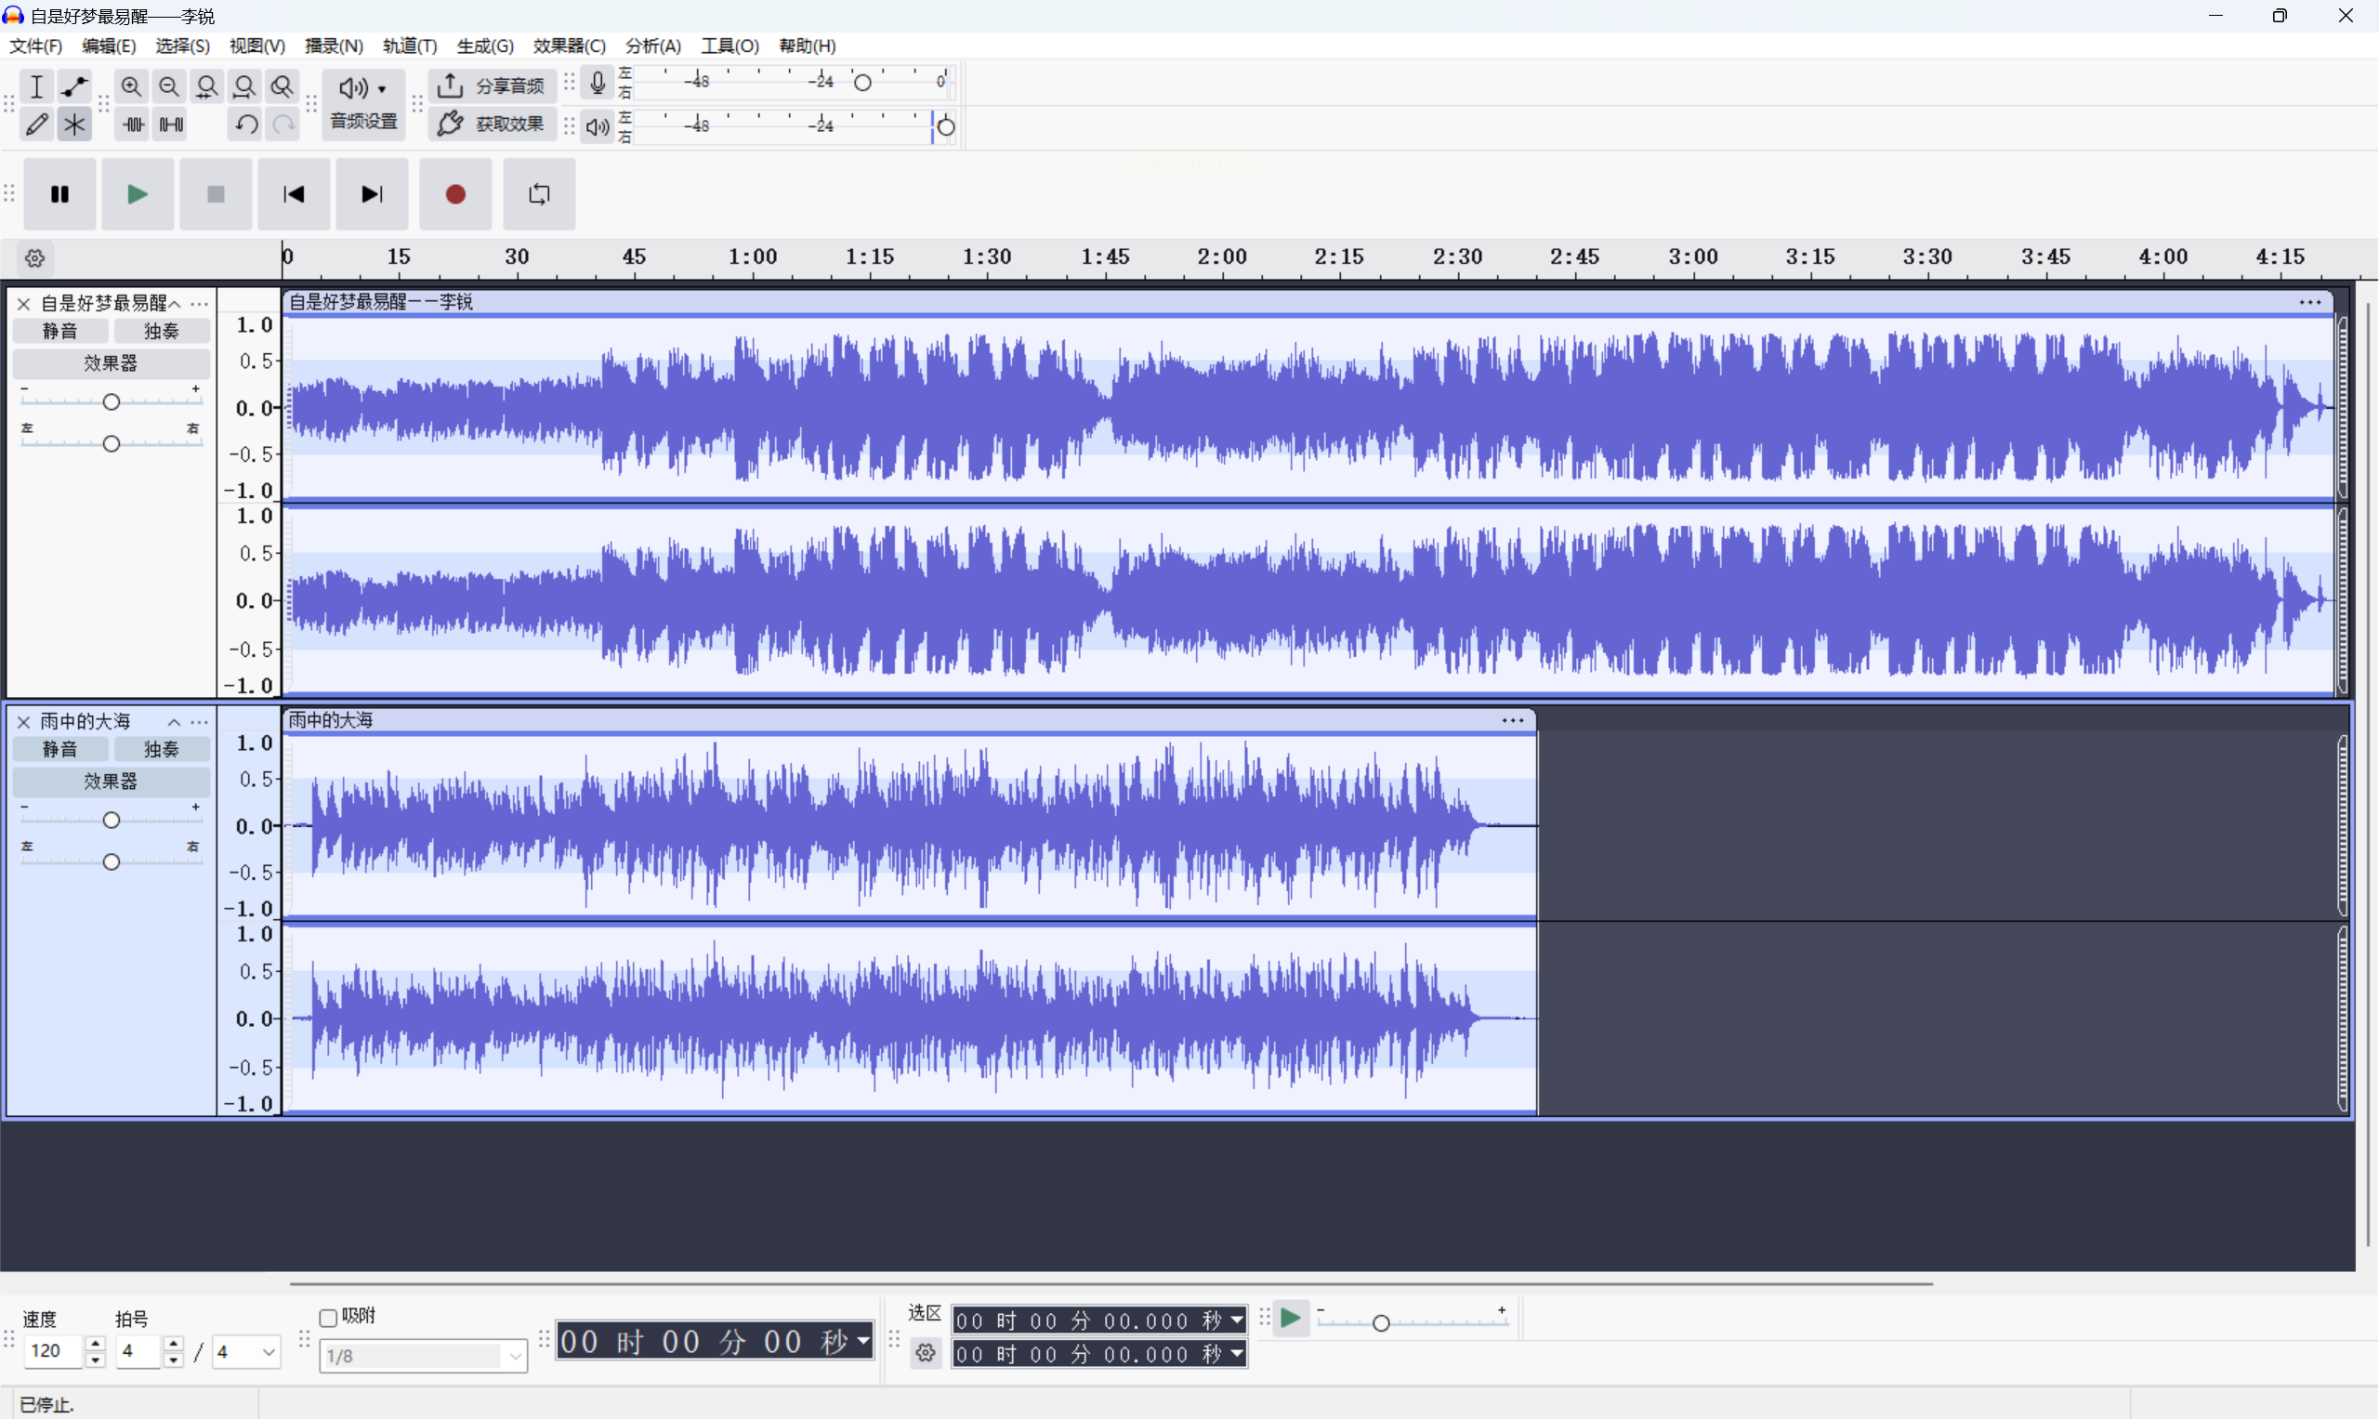Open the 音频设置 audio setup dropdown

coord(363,103)
